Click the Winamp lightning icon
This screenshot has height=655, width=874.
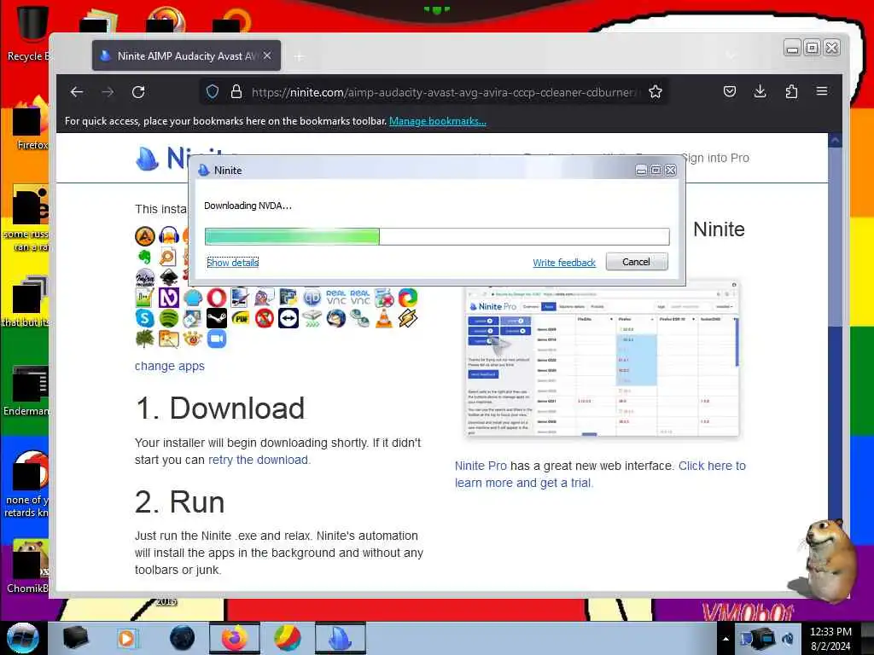tap(407, 318)
